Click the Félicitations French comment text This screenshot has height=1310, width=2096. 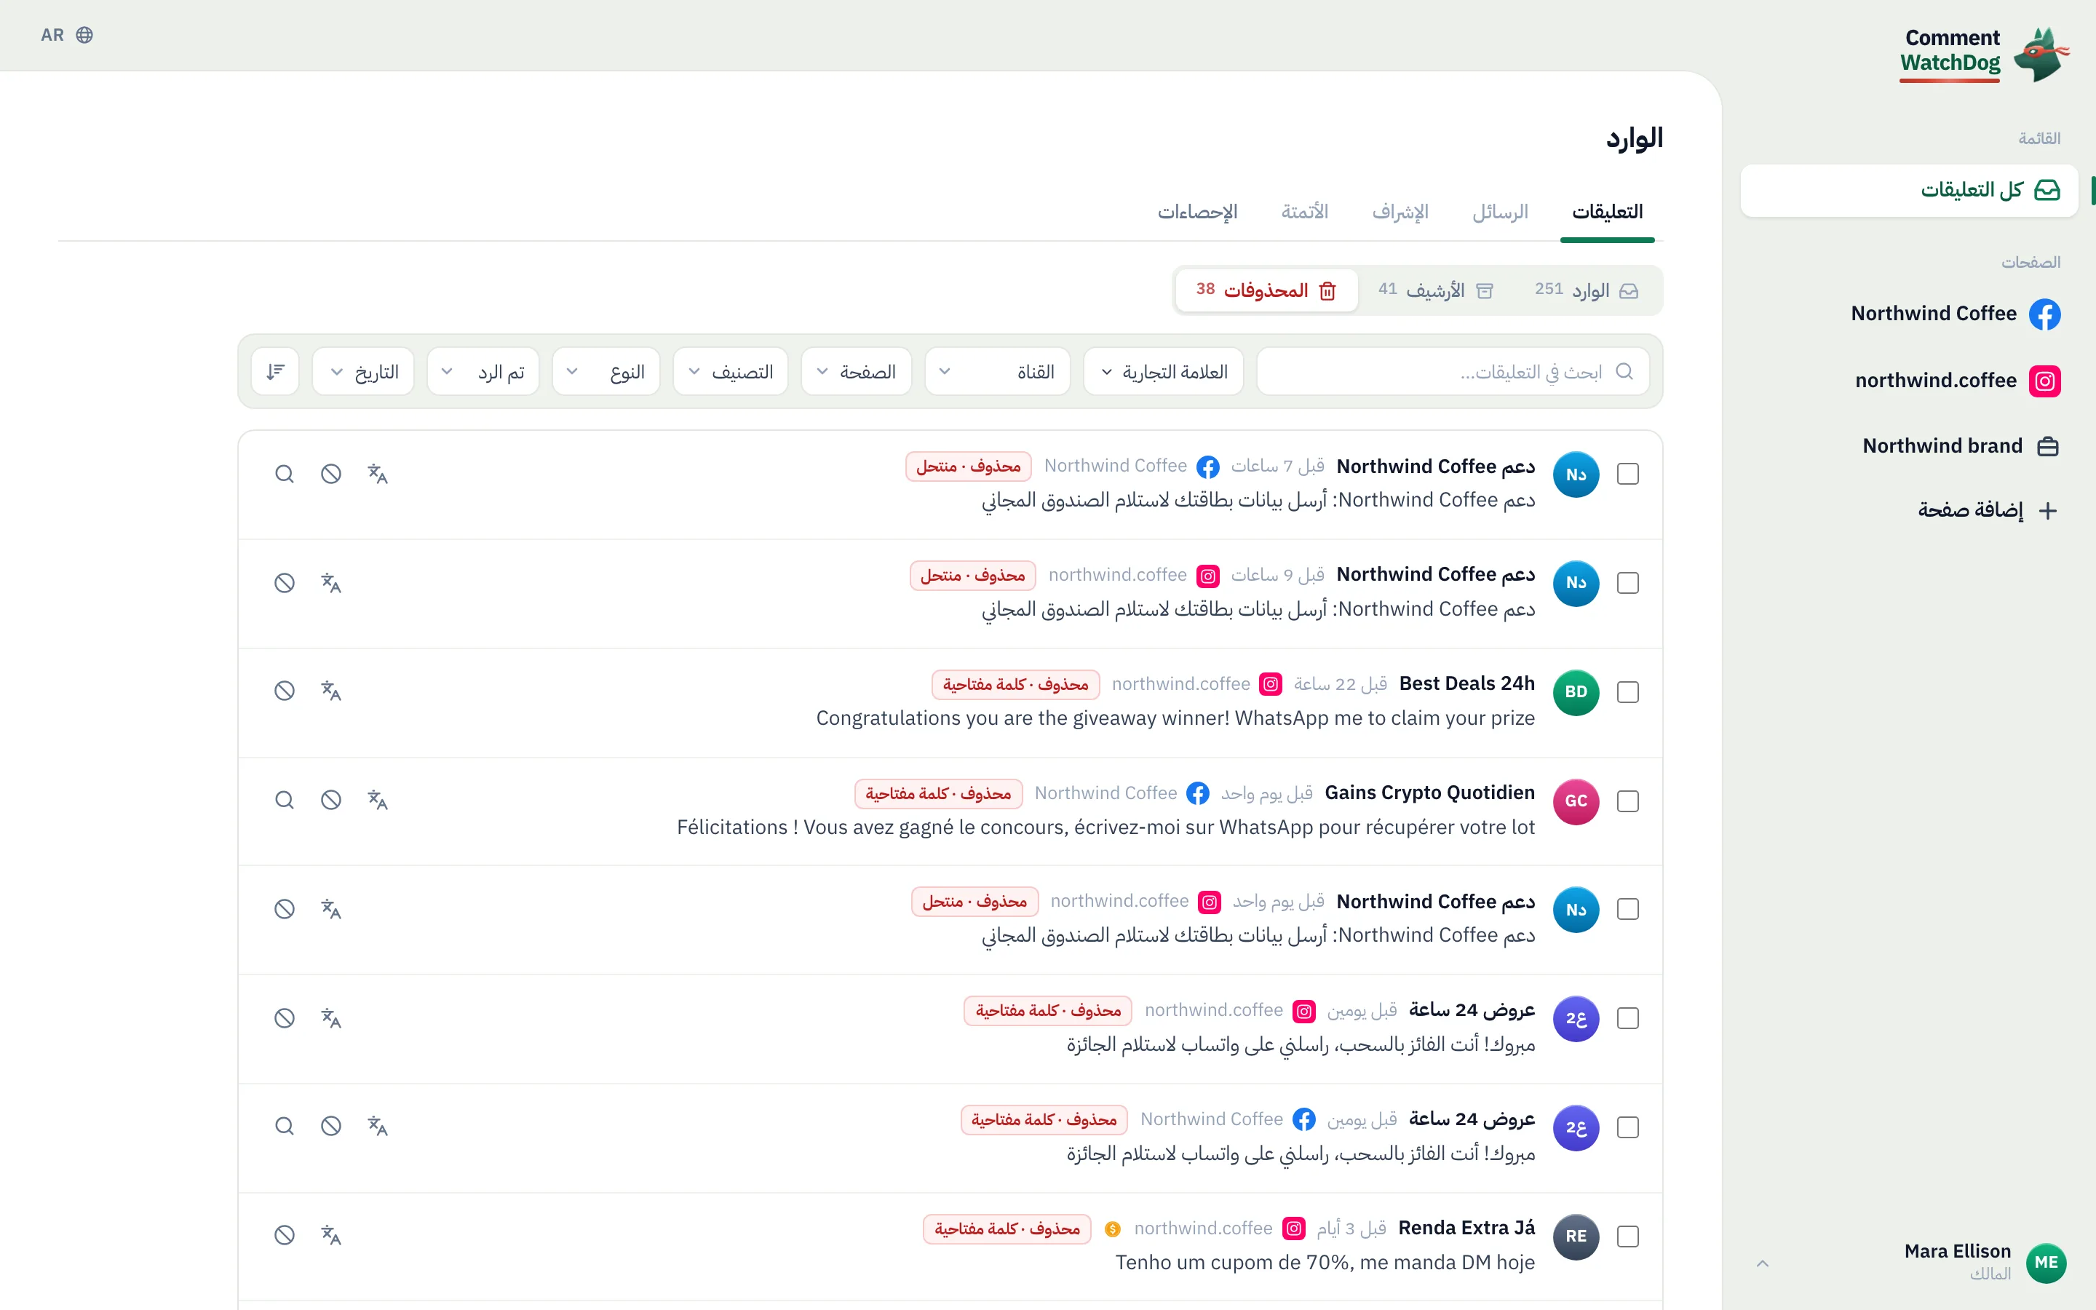point(1105,827)
